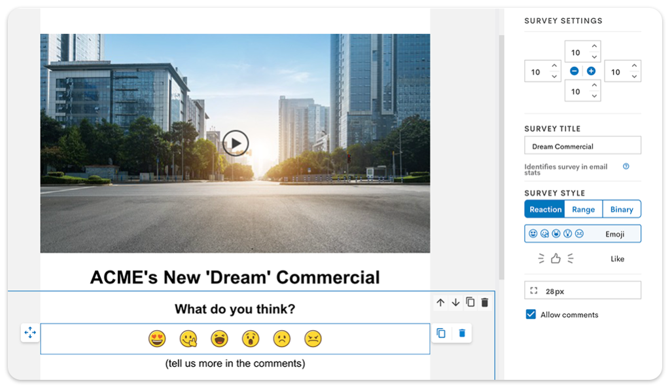This screenshot has width=670, height=389.
Task: Delete the emoji row with the blue trash icon
Action: click(x=462, y=333)
